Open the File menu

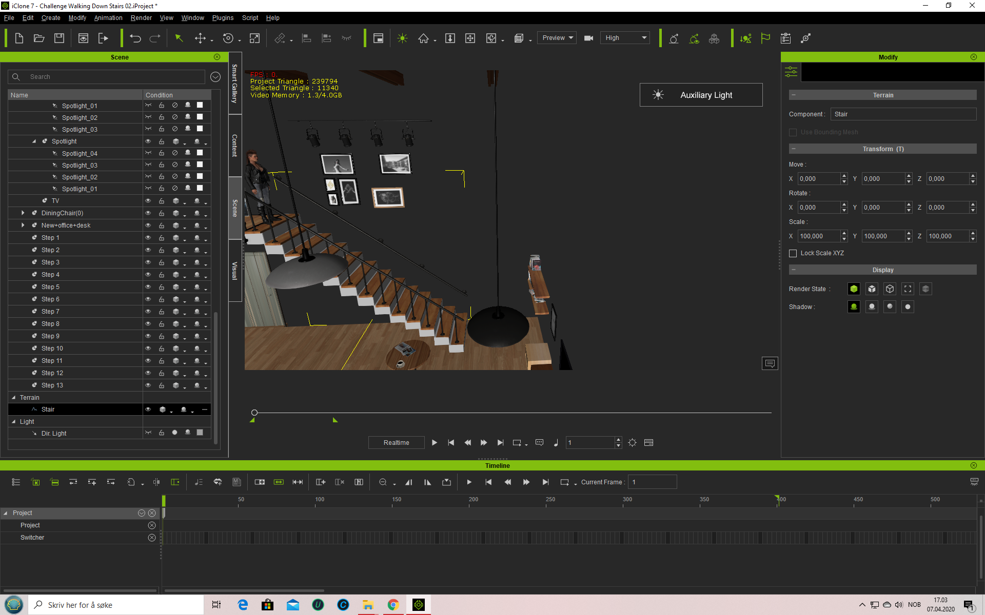9,18
